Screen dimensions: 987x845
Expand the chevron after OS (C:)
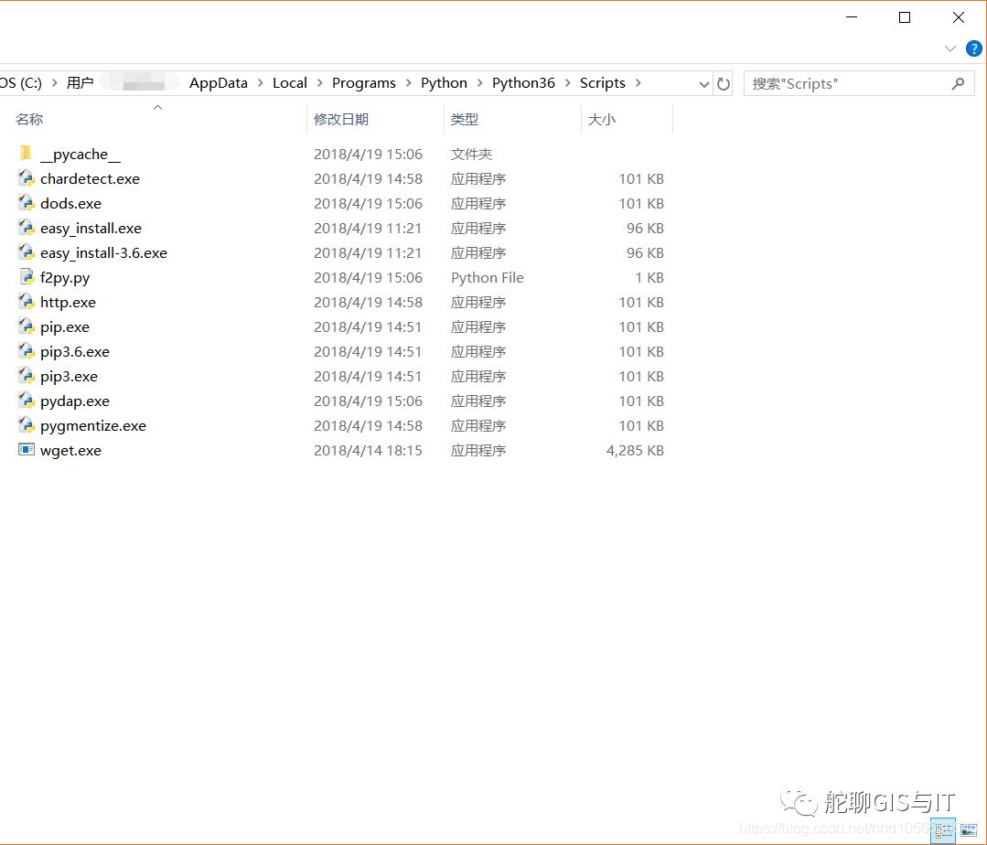pyautogui.click(x=54, y=83)
